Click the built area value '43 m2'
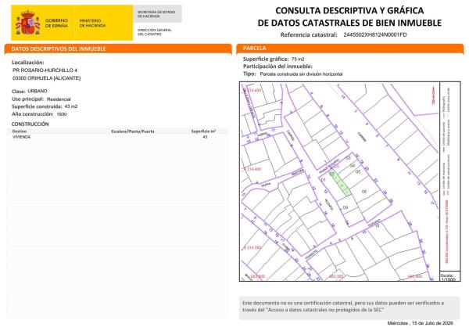This screenshot has height=331, width=469. (x=71, y=106)
